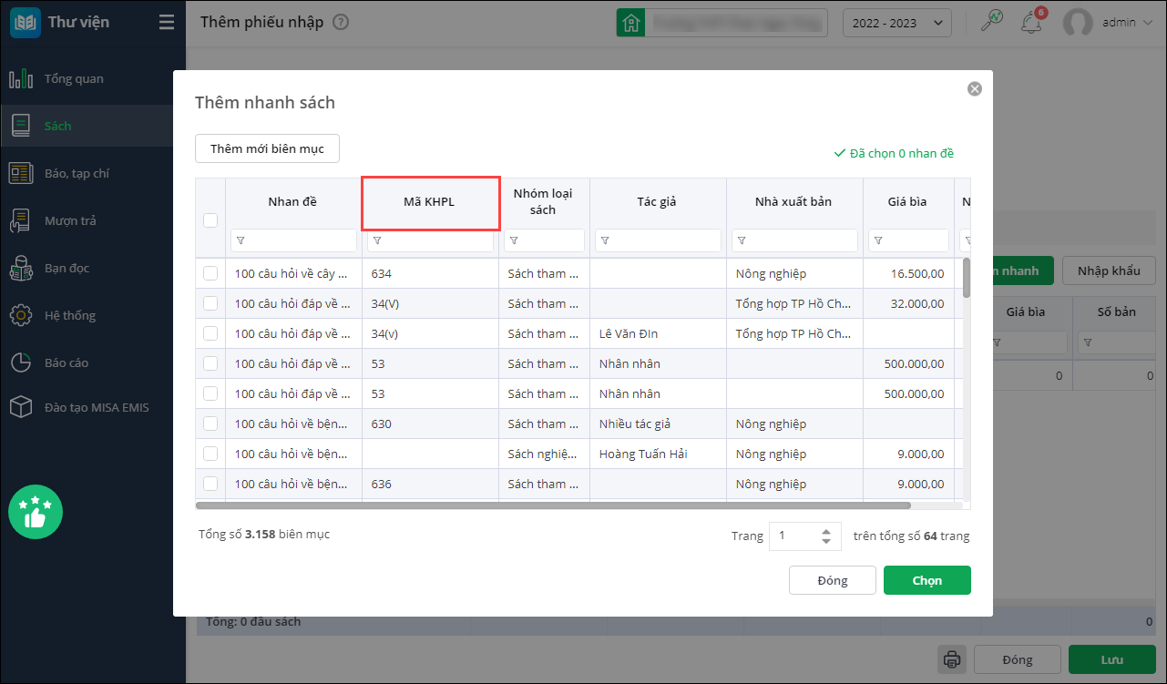
Task: Click the Mã KHPL filter input field
Action: (430, 240)
